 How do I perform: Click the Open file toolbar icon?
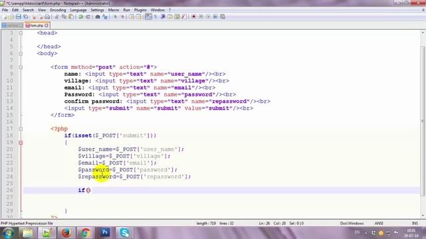[11, 17]
